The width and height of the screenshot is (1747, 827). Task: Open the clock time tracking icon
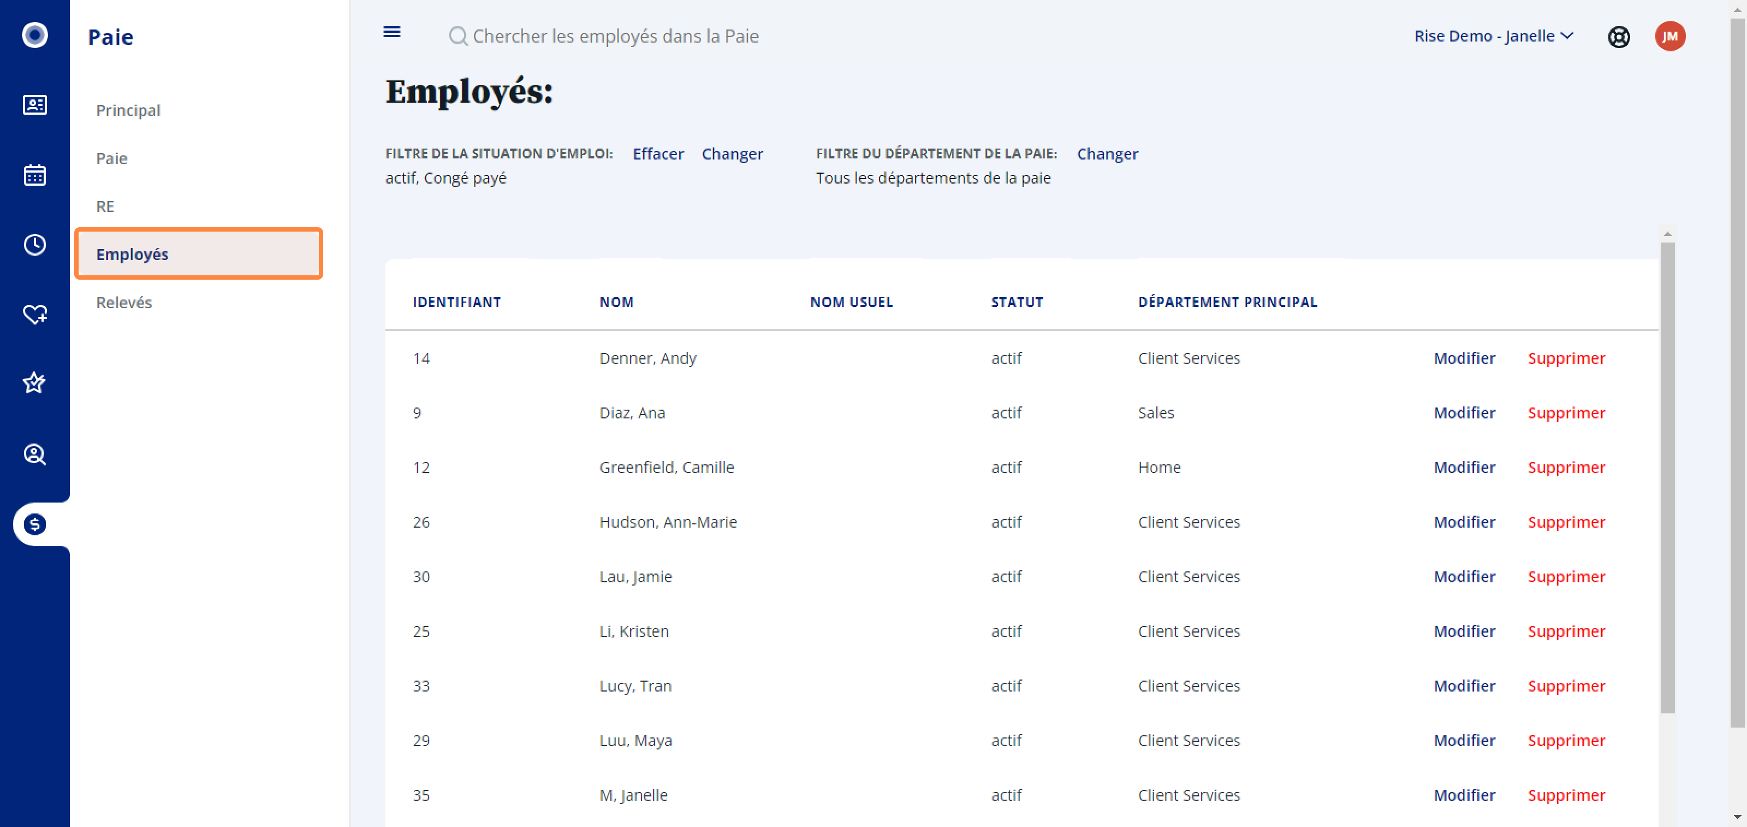tap(34, 244)
